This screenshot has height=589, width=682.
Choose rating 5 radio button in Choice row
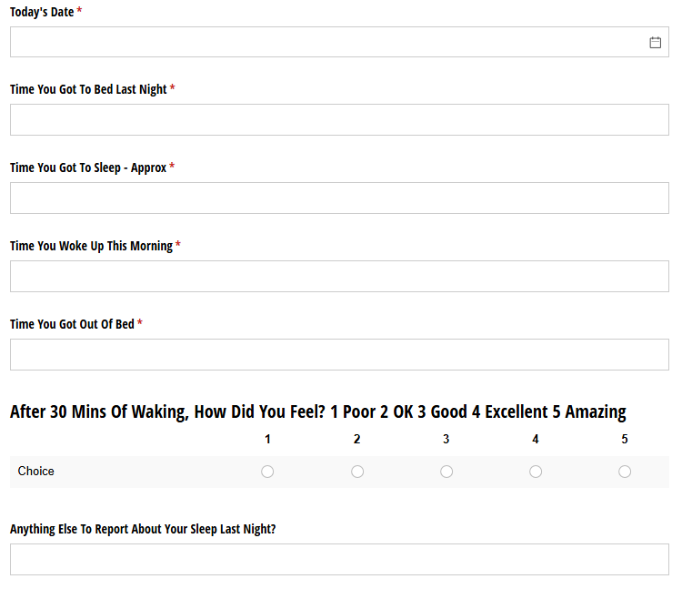625,472
